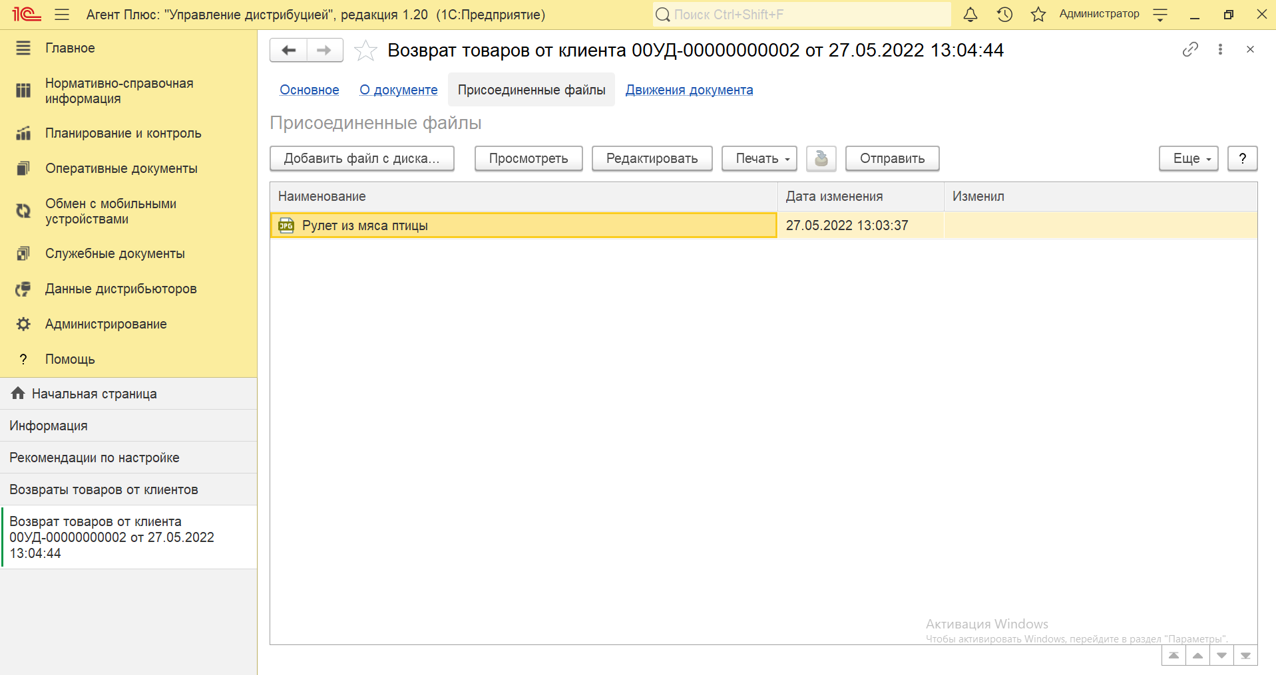Viewport: 1276px width, 675px height.
Task: Close the document tab with X
Action: 1250,49
